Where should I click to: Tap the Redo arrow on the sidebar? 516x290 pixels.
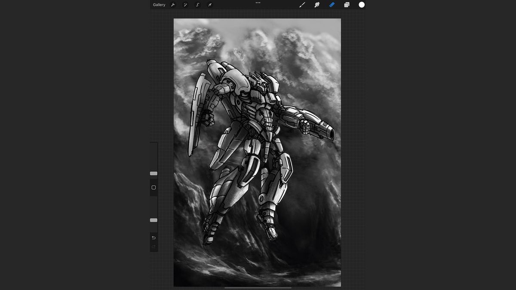[154, 247]
